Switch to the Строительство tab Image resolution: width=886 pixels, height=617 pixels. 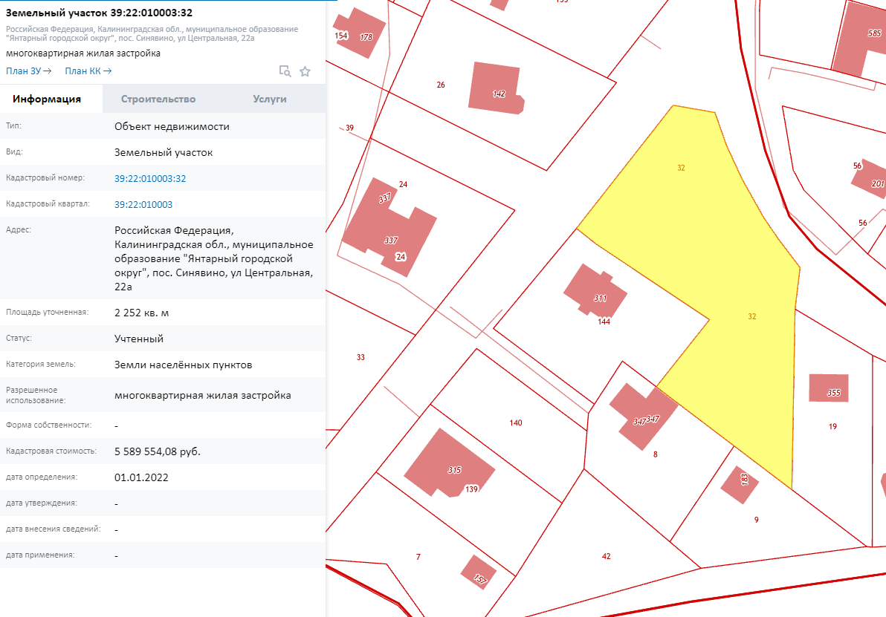(158, 99)
